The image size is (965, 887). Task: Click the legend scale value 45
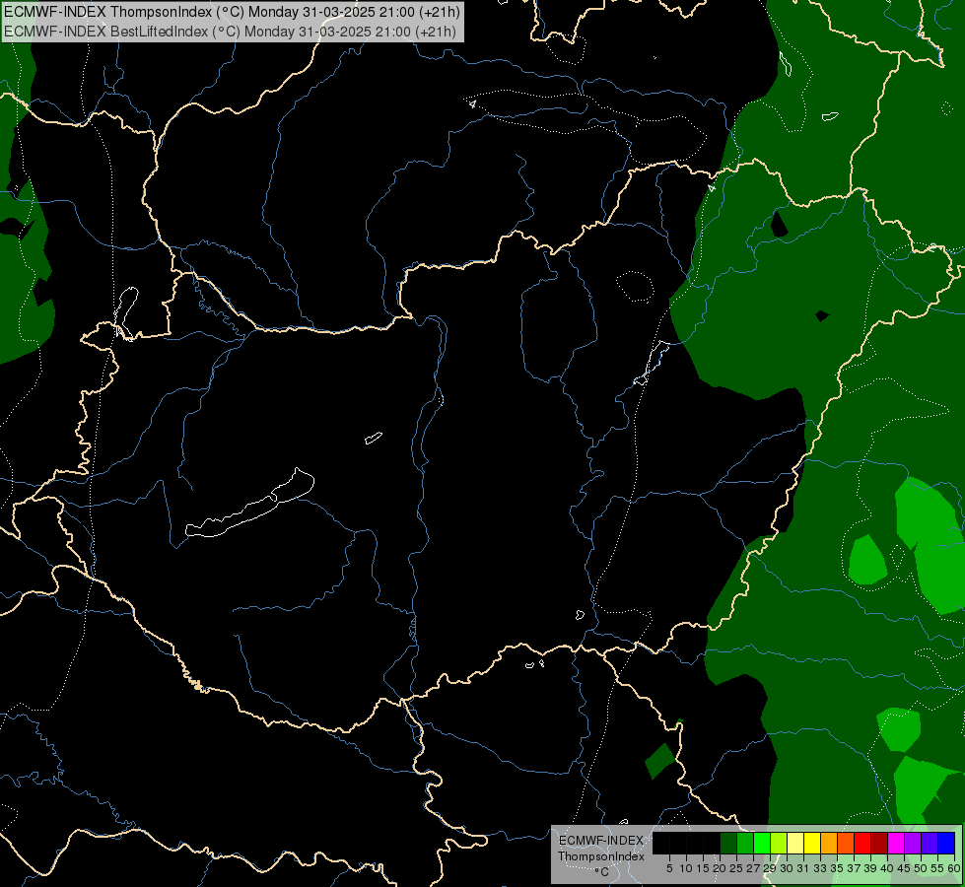point(904,868)
